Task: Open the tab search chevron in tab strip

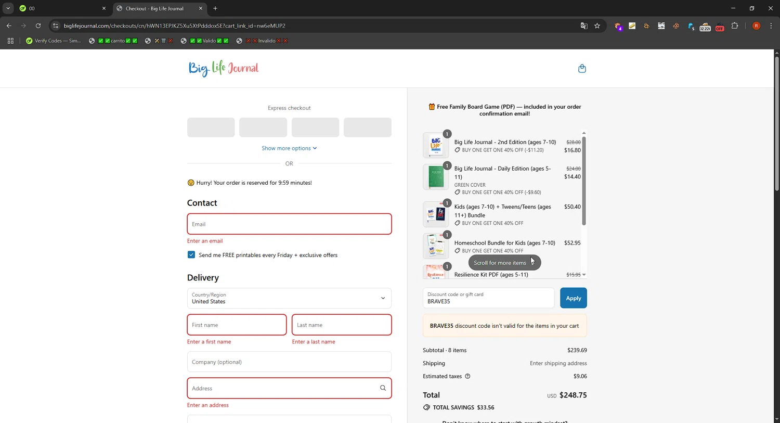Action: click(8, 8)
